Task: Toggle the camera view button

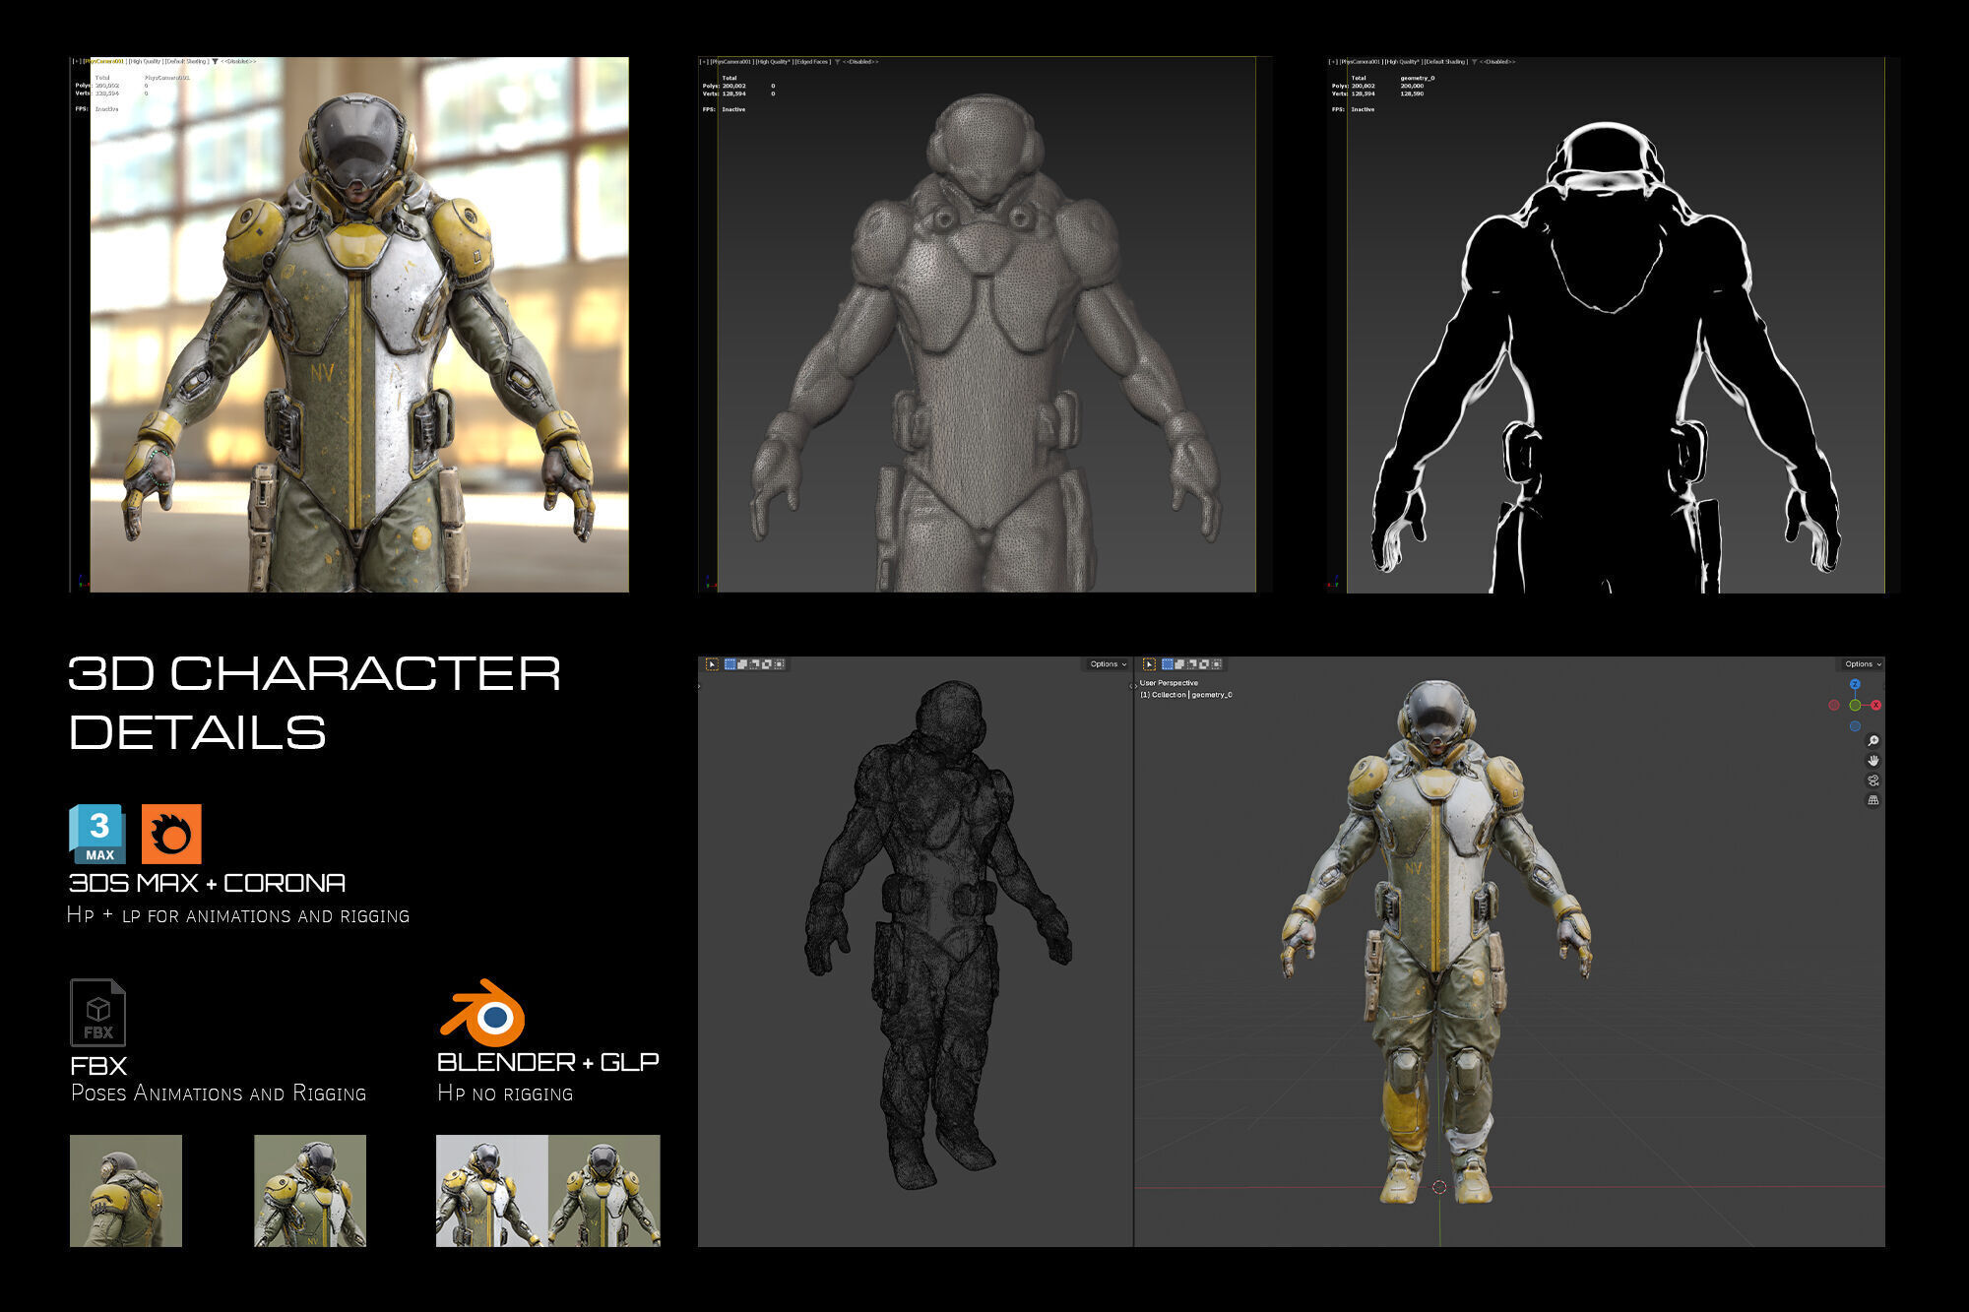Action: pyautogui.click(x=1874, y=781)
